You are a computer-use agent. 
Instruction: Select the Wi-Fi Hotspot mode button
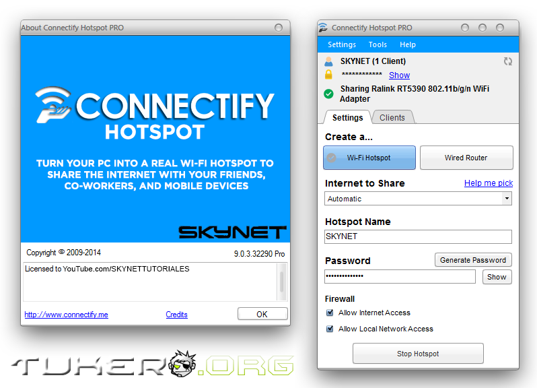(x=369, y=158)
